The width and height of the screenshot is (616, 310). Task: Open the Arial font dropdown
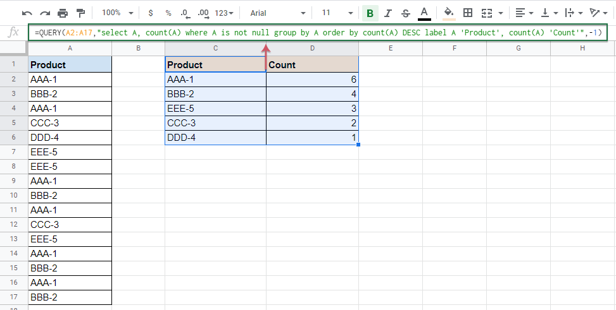pyautogui.click(x=277, y=13)
